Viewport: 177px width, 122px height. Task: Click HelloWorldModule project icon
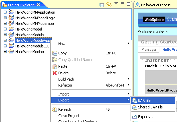(11, 34)
